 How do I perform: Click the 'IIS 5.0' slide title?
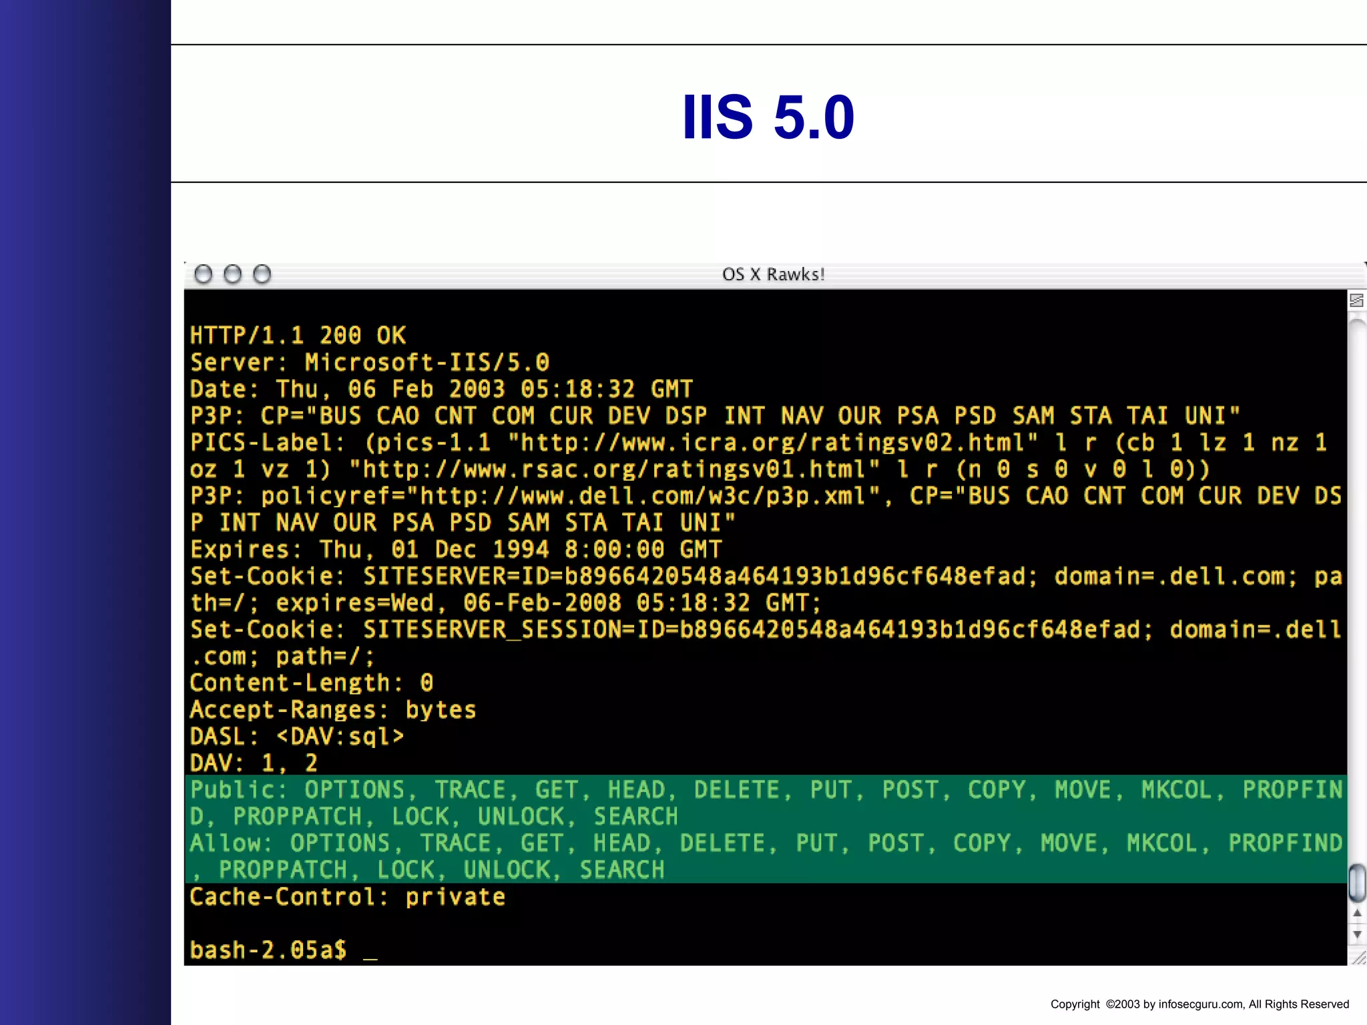pyautogui.click(x=768, y=117)
